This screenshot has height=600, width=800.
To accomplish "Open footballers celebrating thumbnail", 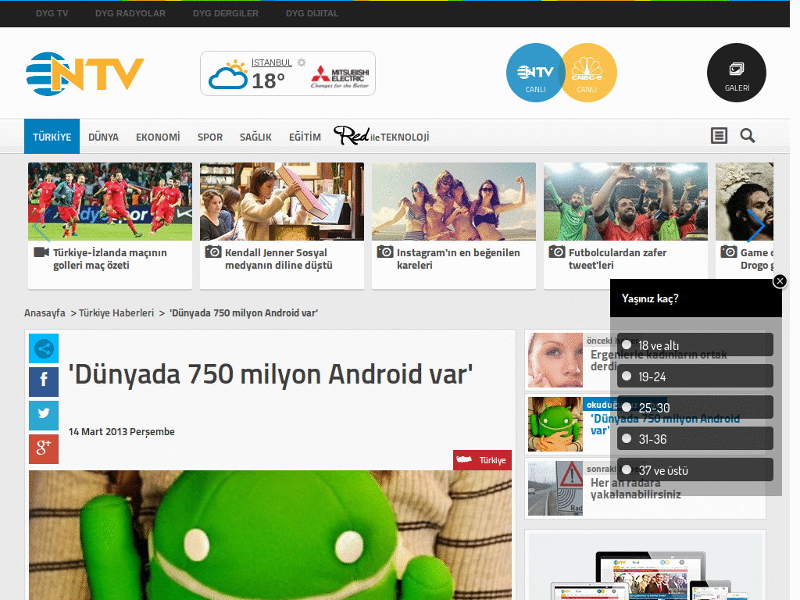I will pyautogui.click(x=626, y=202).
